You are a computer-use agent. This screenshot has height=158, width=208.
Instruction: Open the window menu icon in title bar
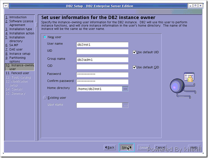6,6
